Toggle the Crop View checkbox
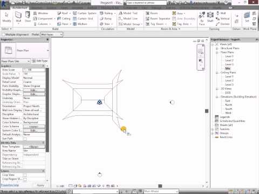 [x=25, y=175]
